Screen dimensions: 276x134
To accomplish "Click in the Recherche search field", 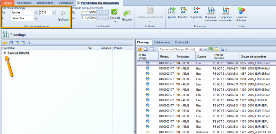I will click(179, 50).
